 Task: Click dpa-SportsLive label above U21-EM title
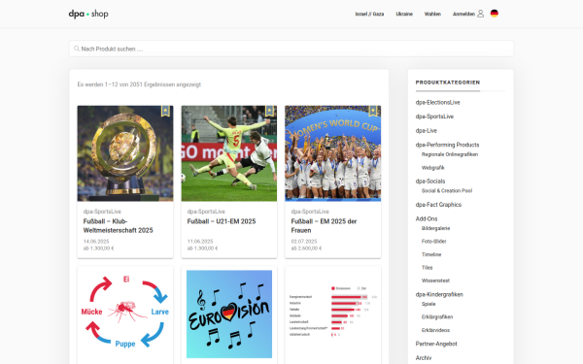pyautogui.click(x=206, y=212)
